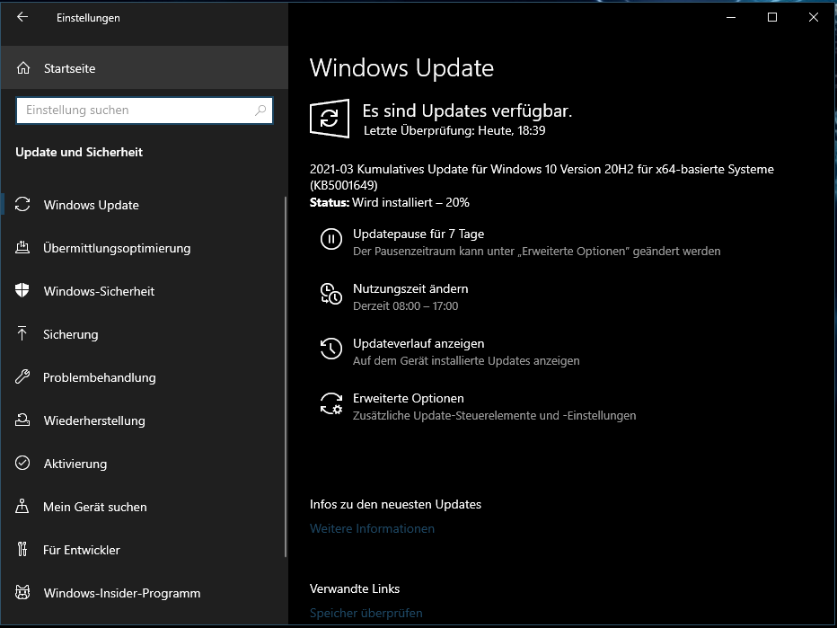The height and width of the screenshot is (628, 837).
Task: Open Updateverlauf anzeigen
Action: click(449, 352)
